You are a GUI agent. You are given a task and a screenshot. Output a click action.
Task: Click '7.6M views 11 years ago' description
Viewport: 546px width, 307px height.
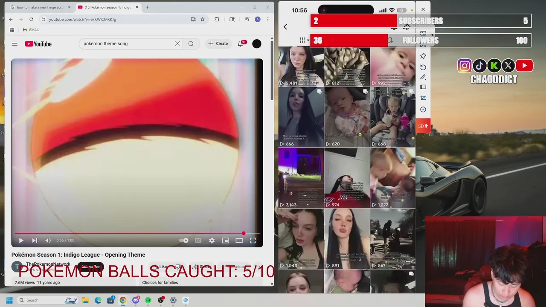37,282
